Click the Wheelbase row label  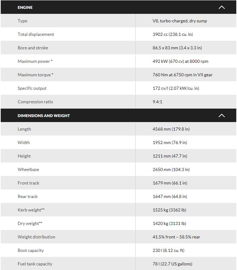click(x=28, y=170)
